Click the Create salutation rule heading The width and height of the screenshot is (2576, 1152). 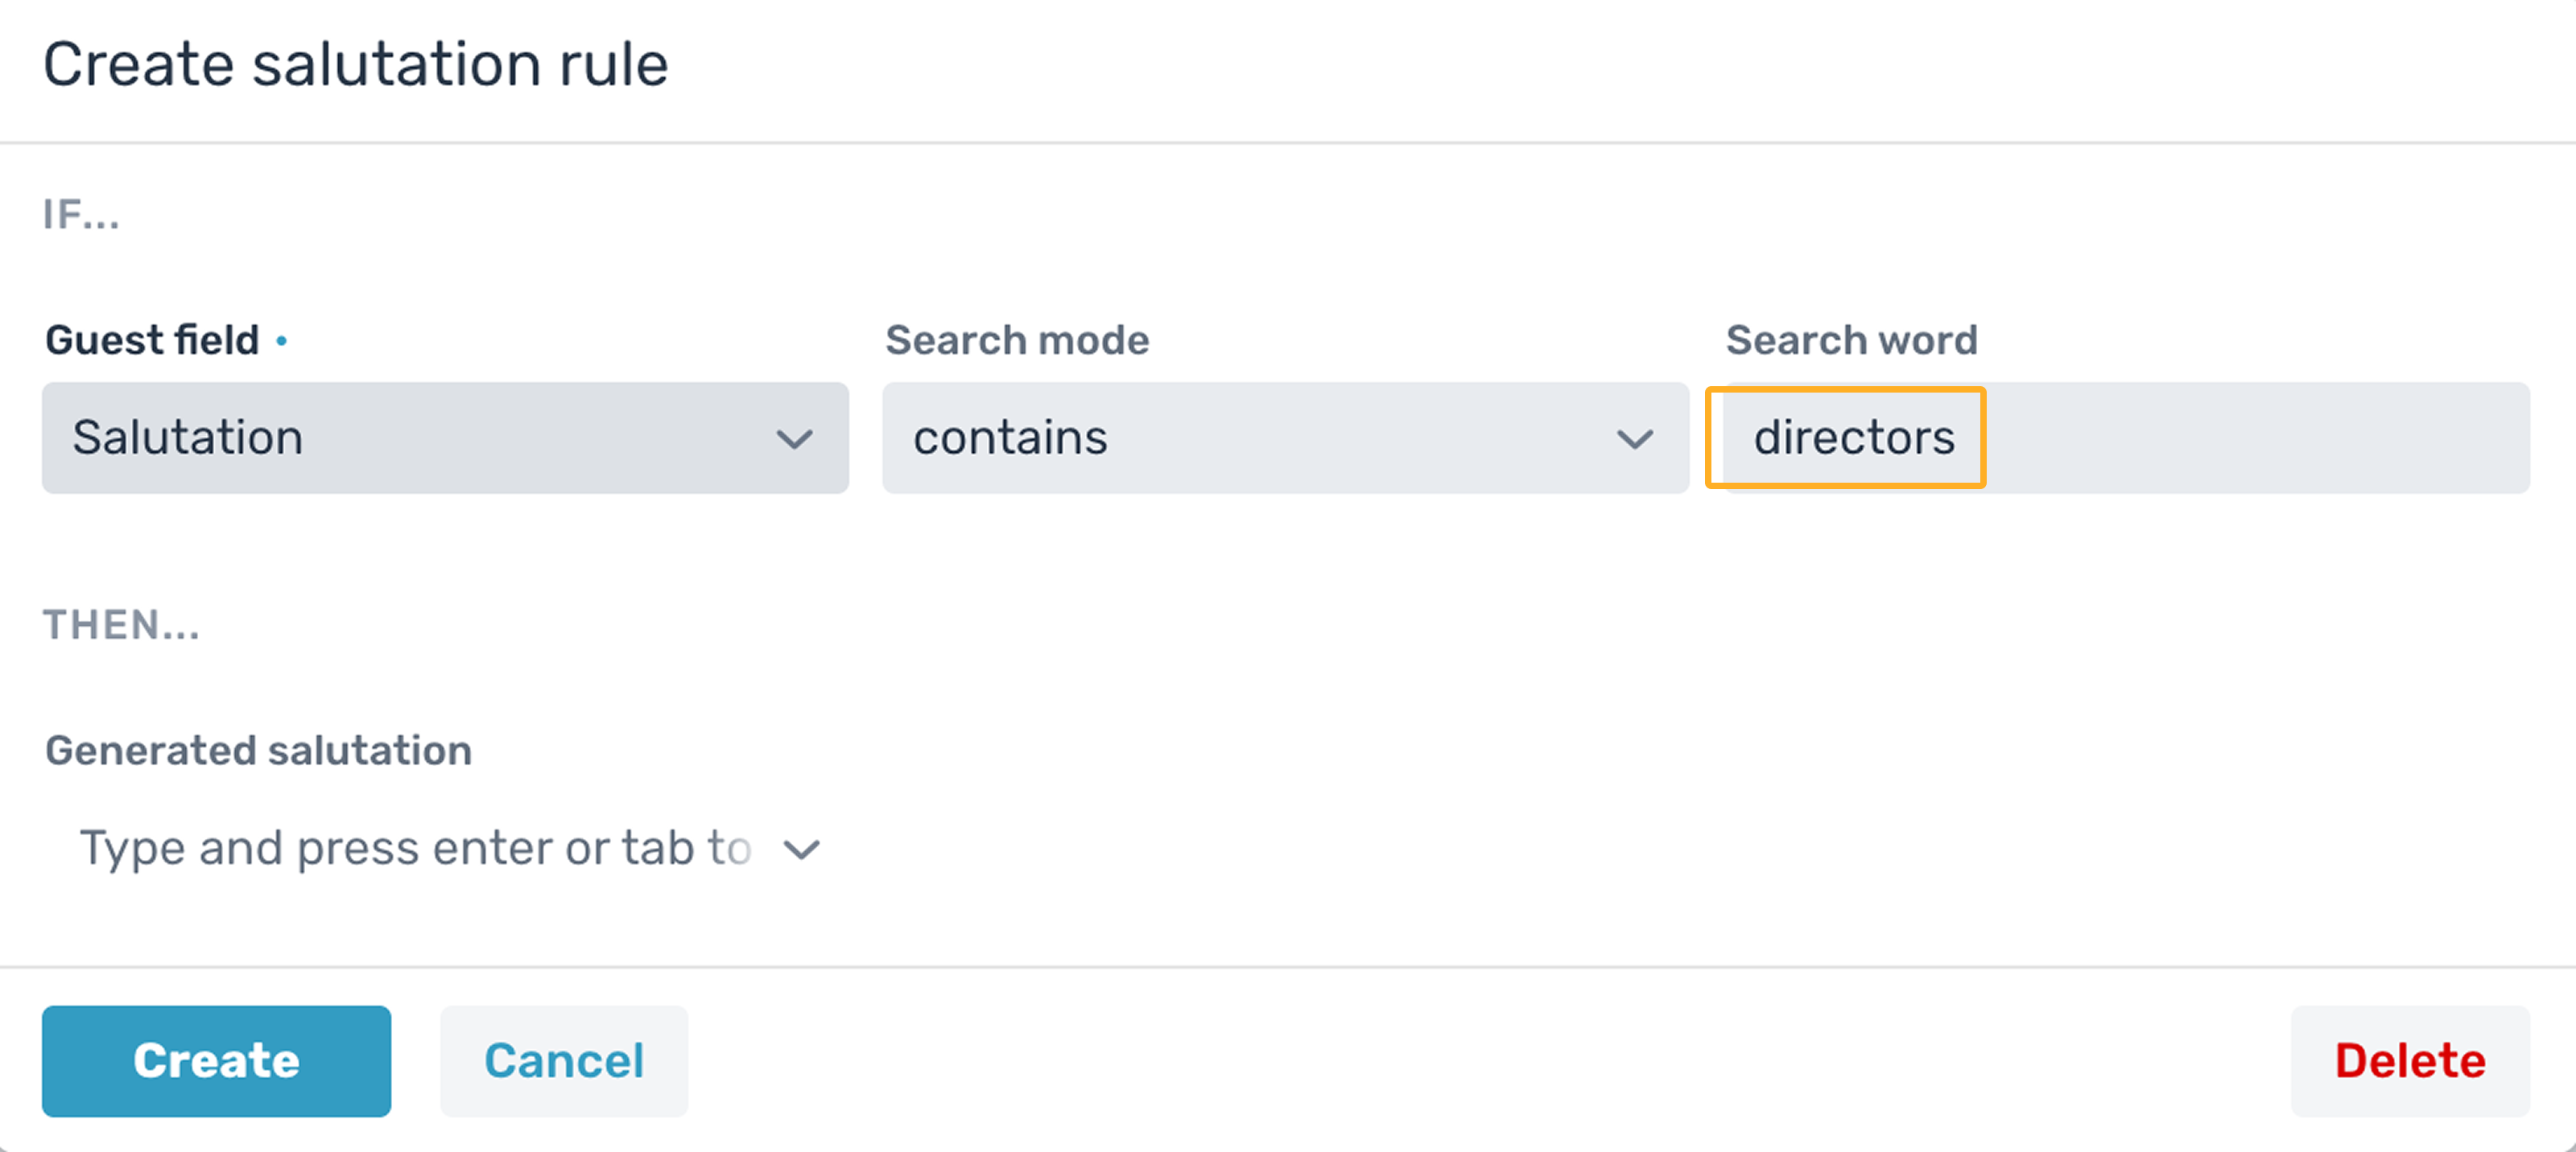(x=356, y=65)
